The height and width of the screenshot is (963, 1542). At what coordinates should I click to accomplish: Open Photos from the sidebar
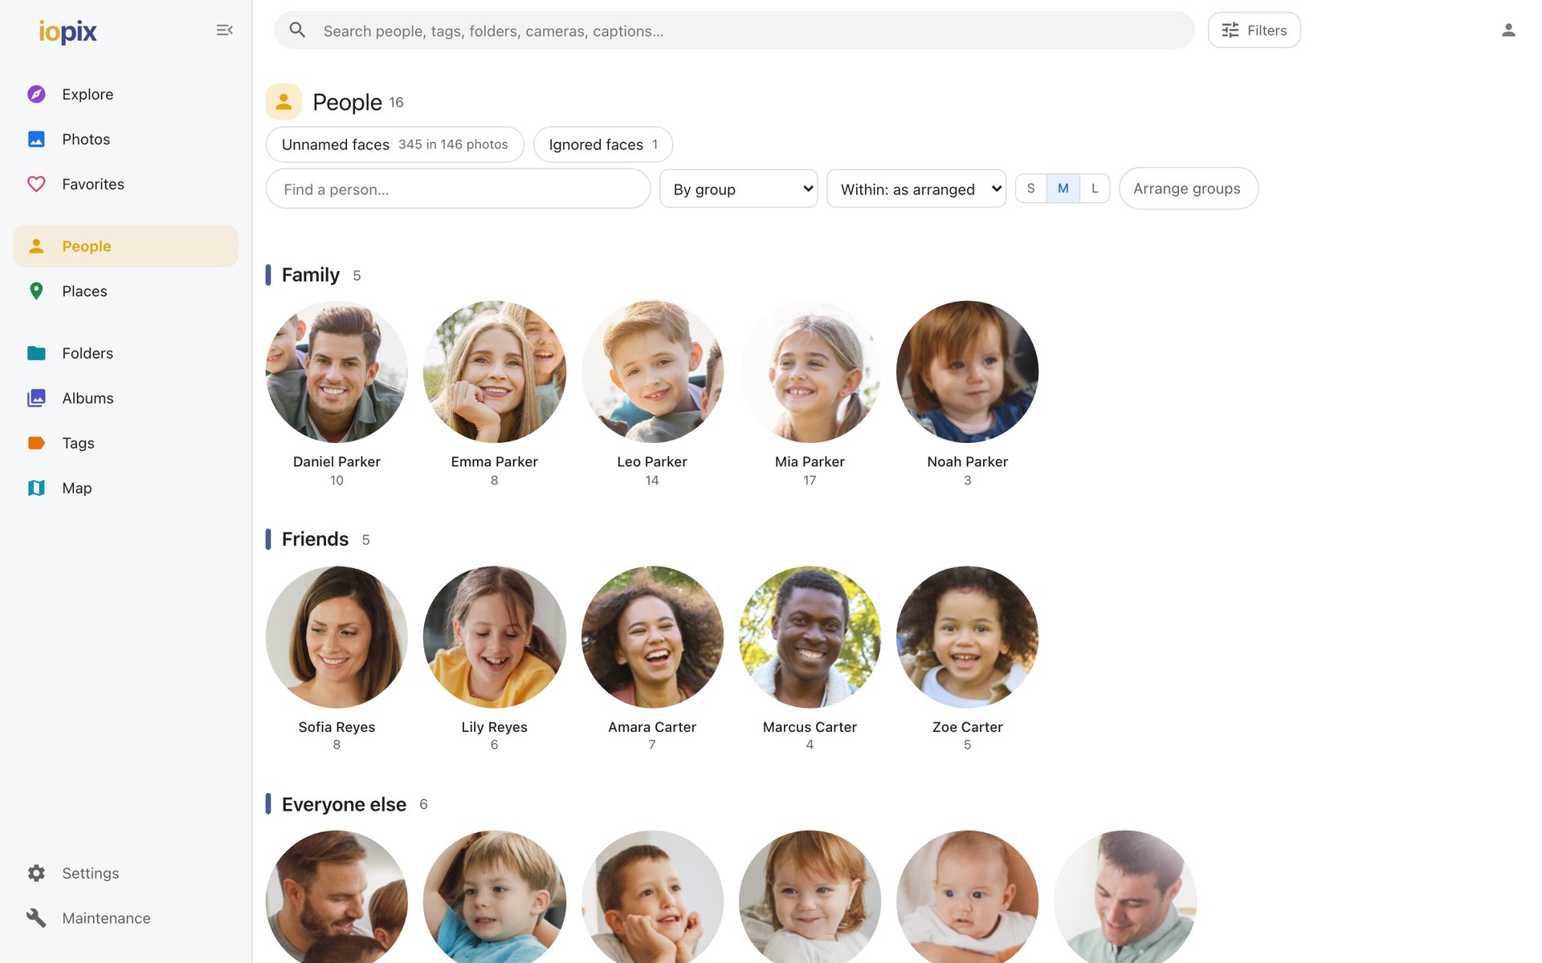pyautogui.click(x=125, y=139)
